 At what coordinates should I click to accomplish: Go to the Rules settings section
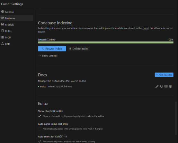[17, 31]
